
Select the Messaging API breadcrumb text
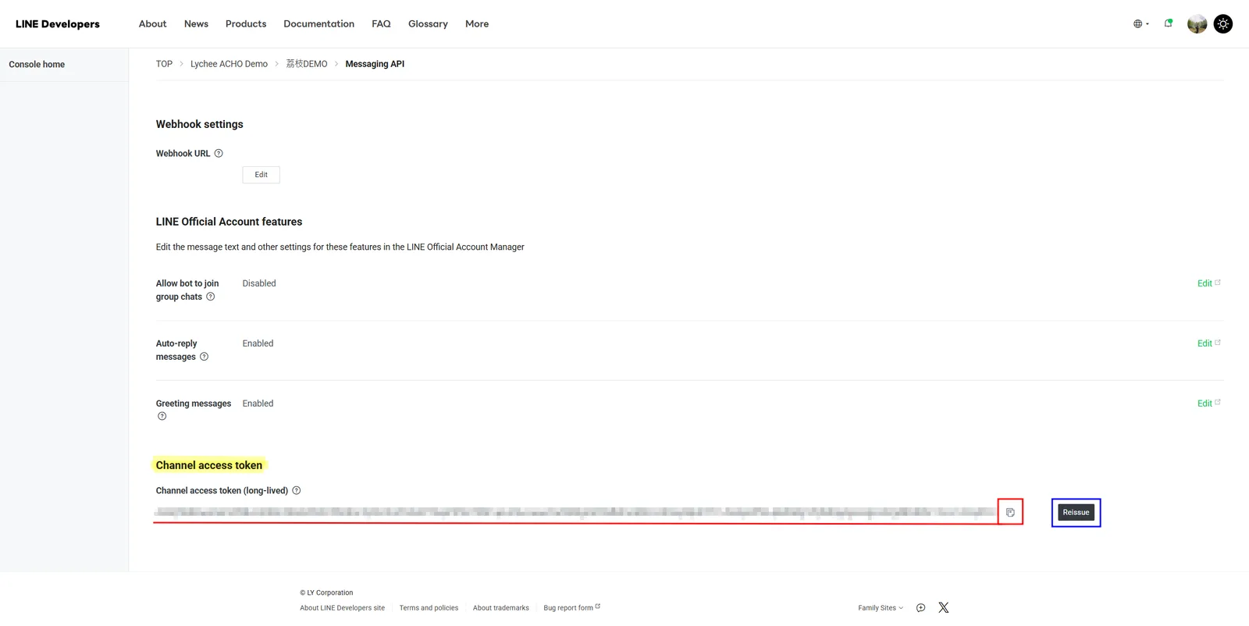[375, 64]
